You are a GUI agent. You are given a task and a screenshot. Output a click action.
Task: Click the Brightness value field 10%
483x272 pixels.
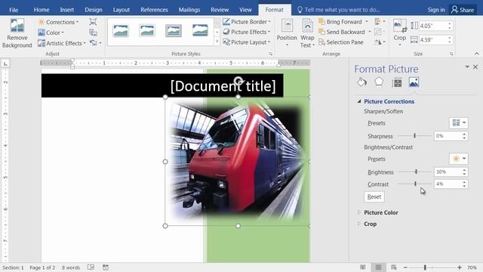click(448, 172)
